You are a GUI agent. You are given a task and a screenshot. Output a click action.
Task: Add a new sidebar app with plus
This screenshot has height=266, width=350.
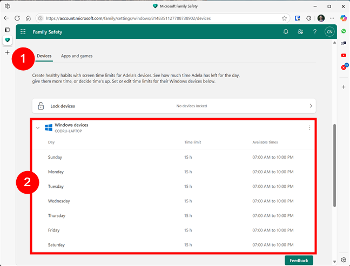[344, 87]
